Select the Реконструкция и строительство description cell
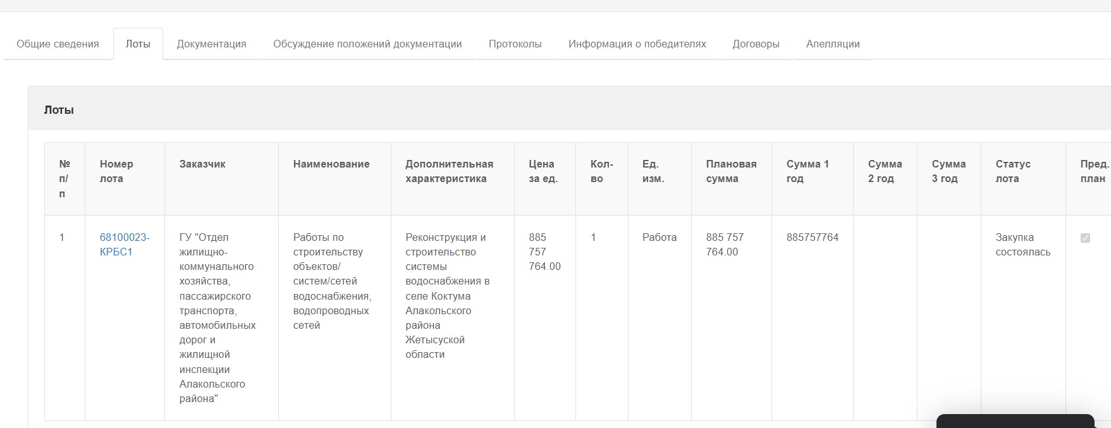The height and width of the screenshot is (428, 1111). click(x=453, y=318)
